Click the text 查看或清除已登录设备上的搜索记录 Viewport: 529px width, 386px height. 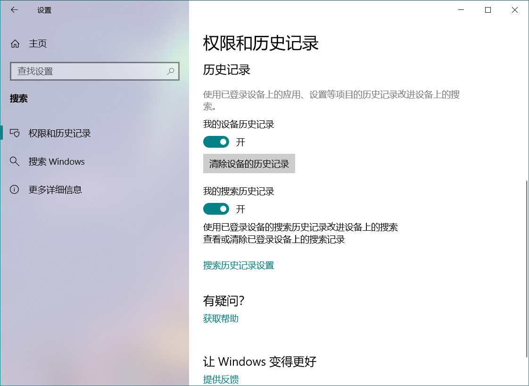[274, 239]
